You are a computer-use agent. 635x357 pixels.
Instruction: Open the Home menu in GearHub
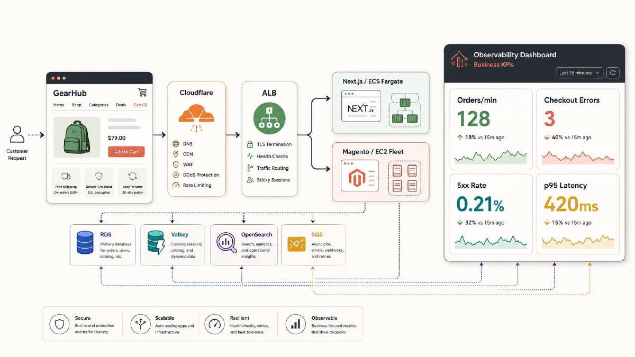59,105
